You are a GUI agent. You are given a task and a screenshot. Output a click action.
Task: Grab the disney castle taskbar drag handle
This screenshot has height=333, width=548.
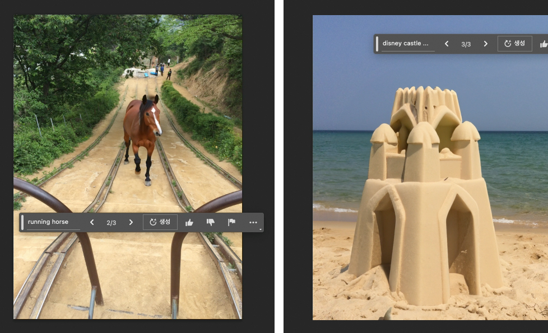[377, 44]
